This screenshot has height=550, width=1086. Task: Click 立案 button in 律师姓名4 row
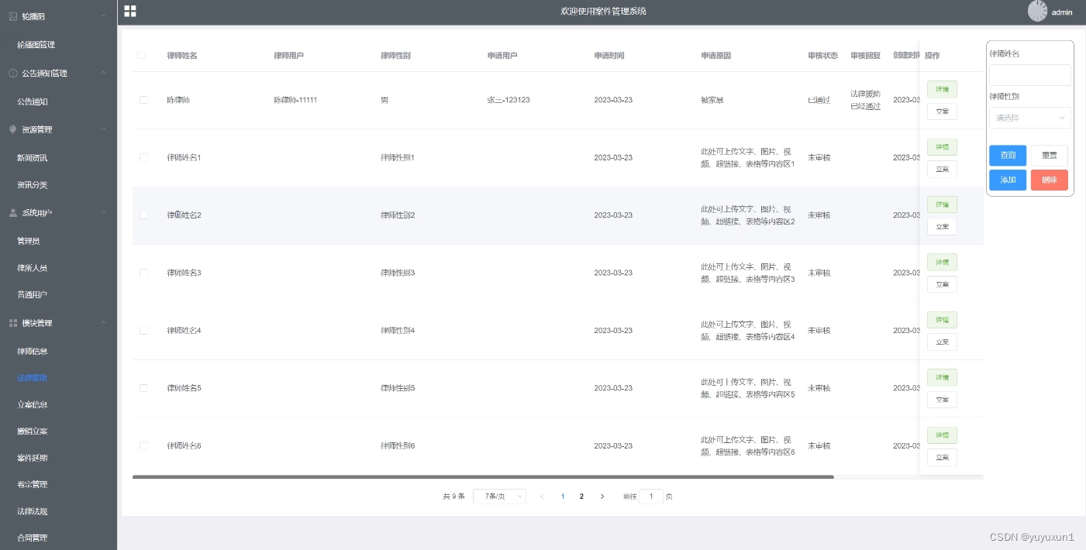[942, 342]
